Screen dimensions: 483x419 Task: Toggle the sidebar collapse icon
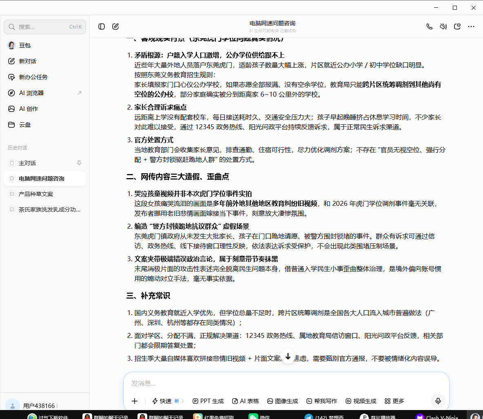point(101,26)
